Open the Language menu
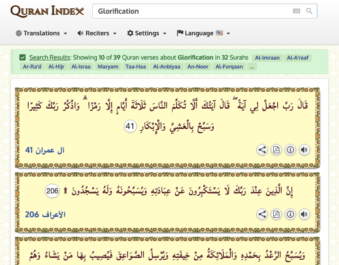339x265 pixels. pyautogui.click(x=203, y=33)
